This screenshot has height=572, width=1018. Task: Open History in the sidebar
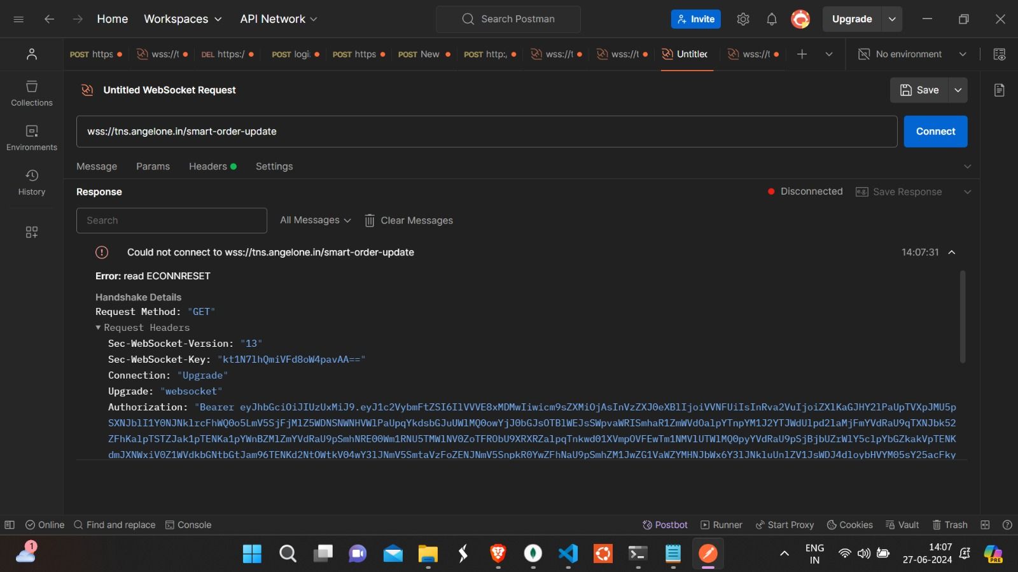[x=32, y=182]
